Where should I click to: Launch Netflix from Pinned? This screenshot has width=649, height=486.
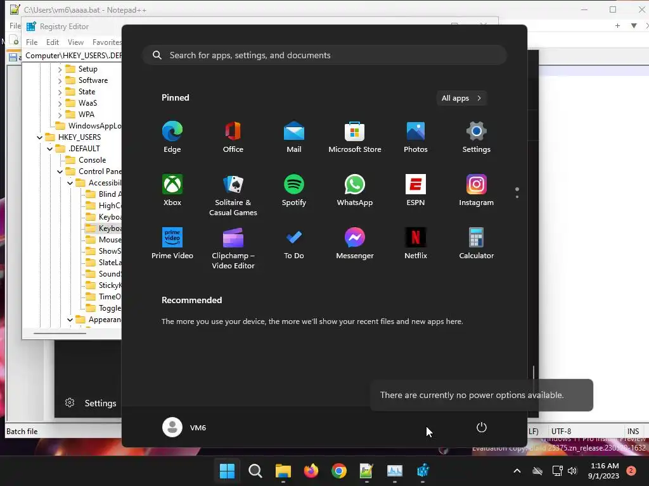click(x=416, y=244)
